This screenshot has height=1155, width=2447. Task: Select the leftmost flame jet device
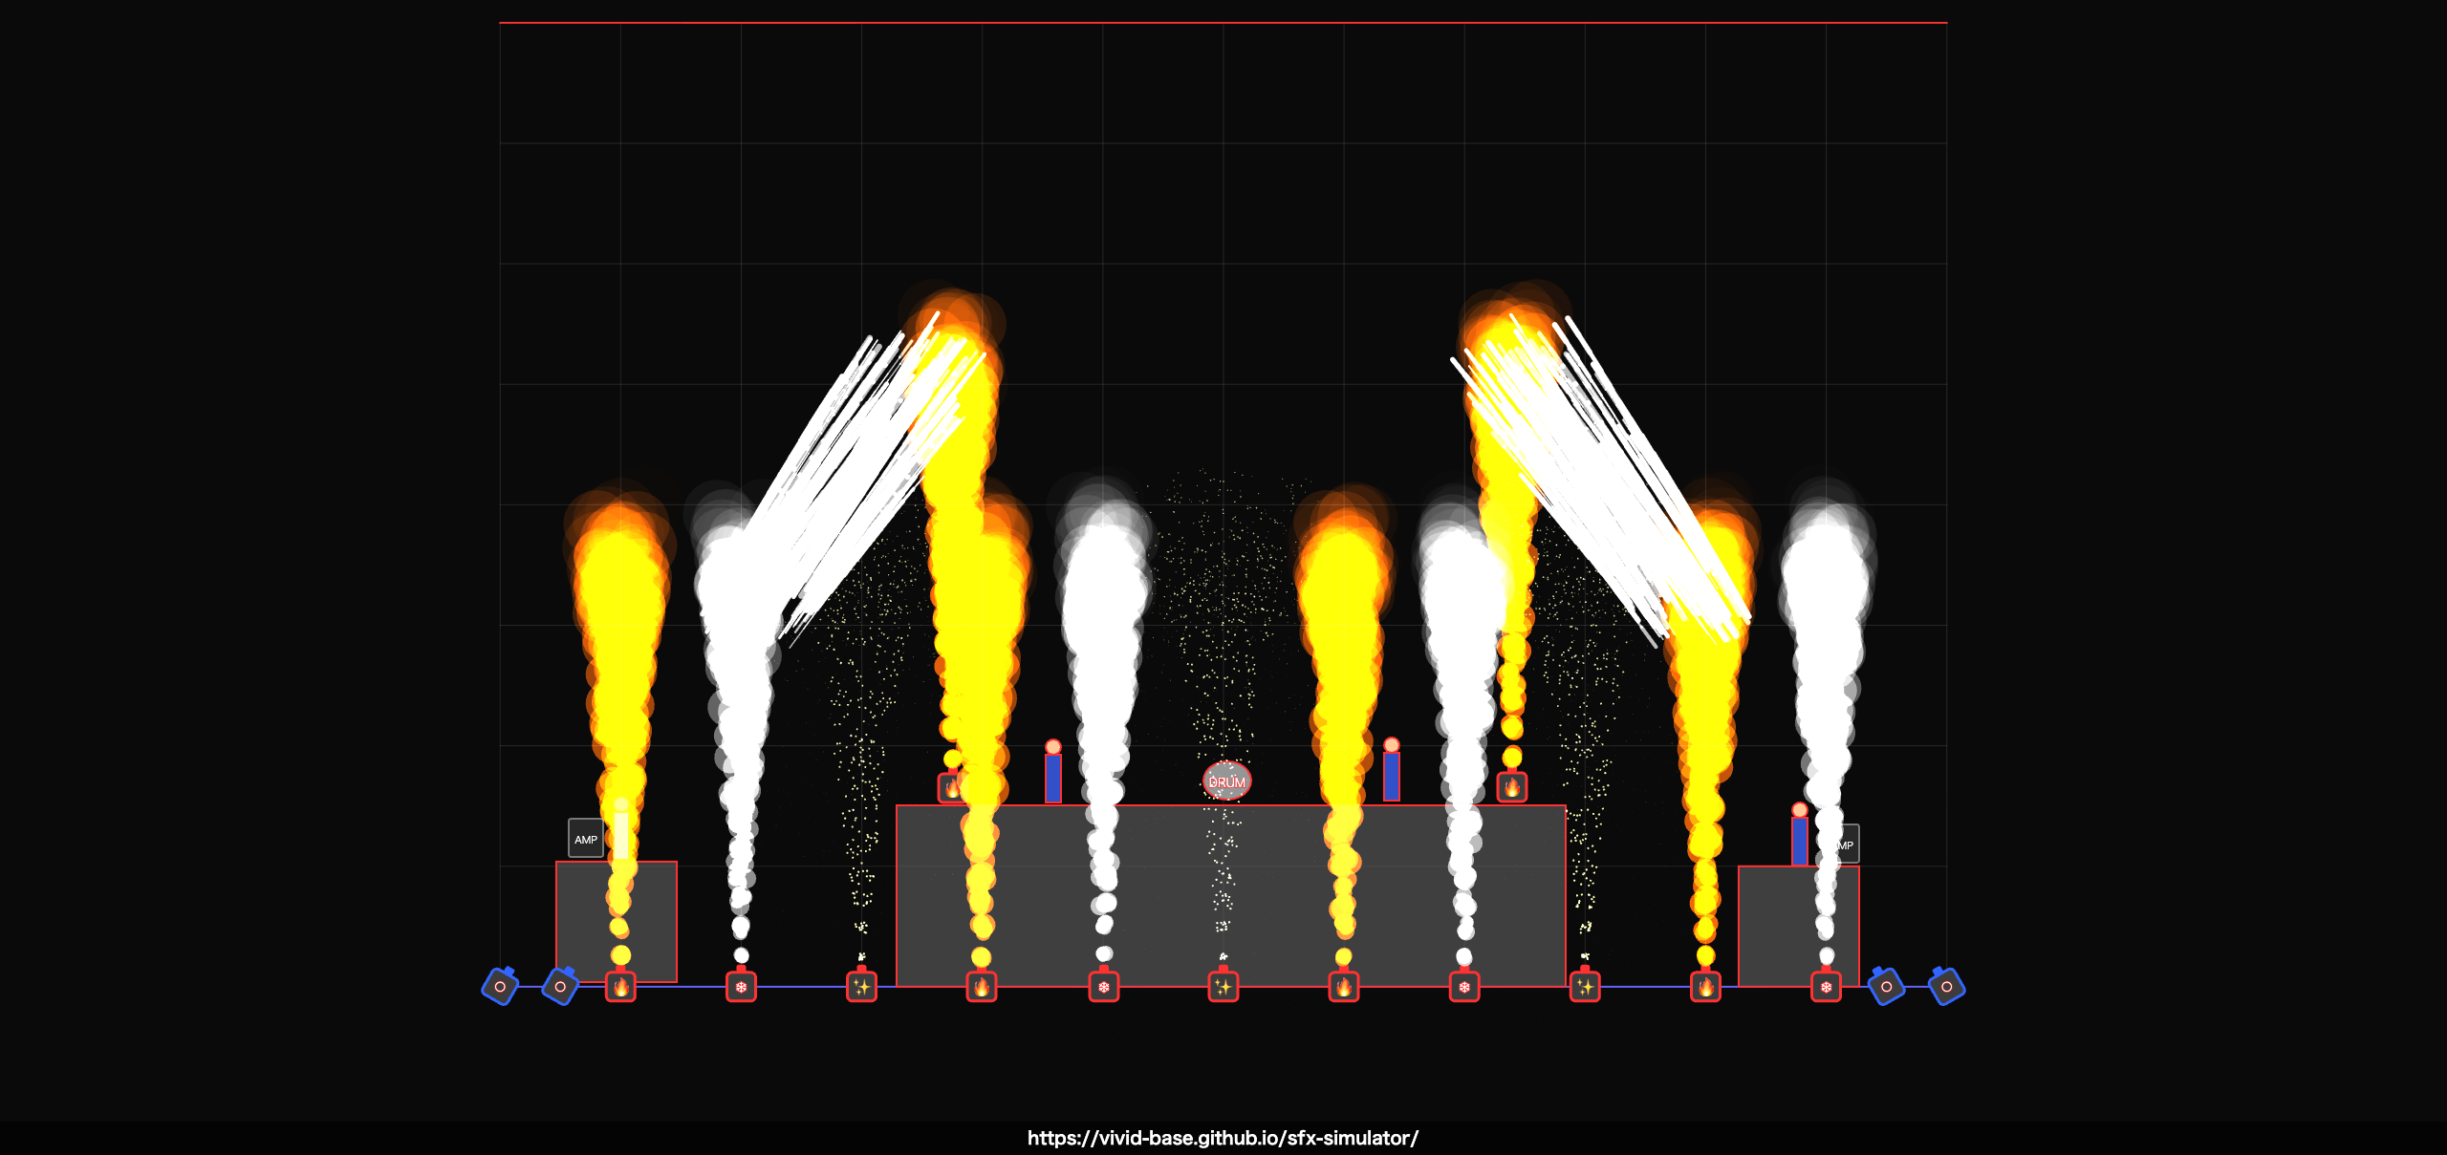621,989
